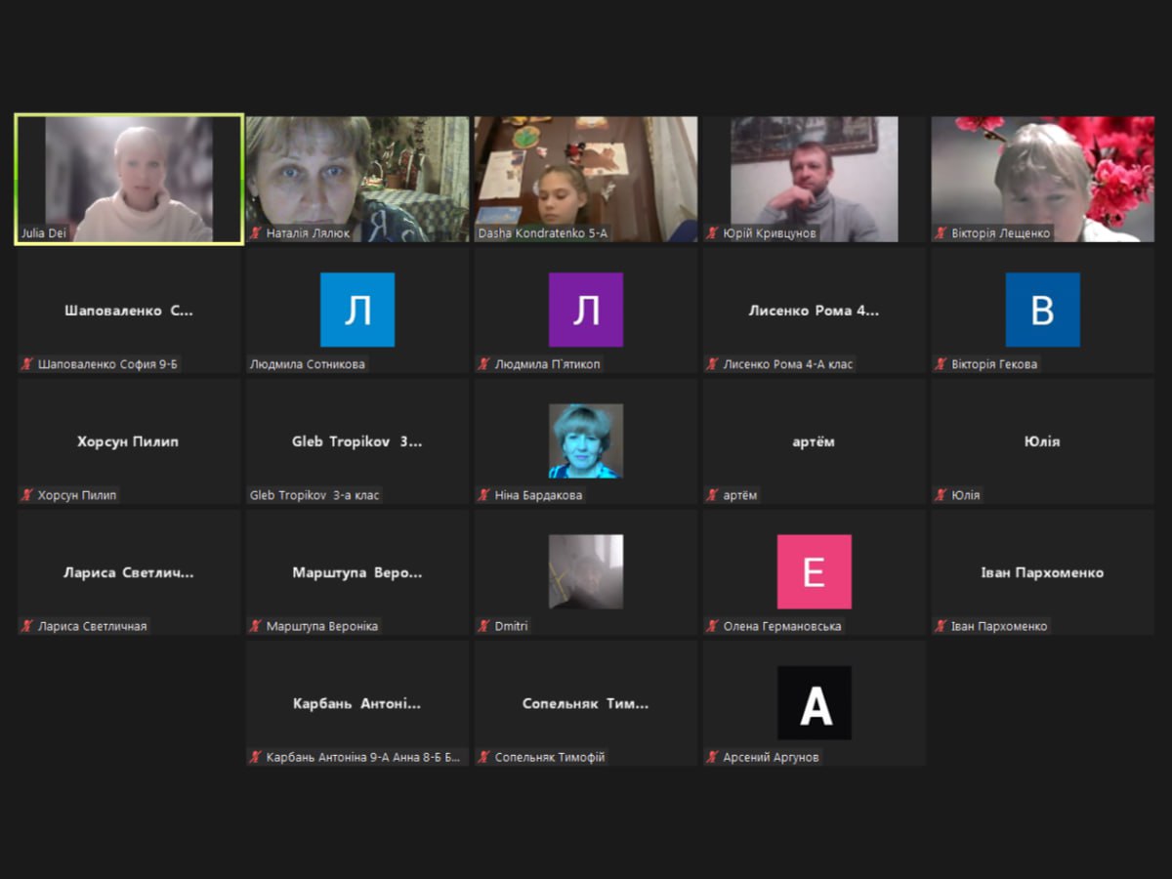The width and height of the screenshot is (1172, 879).
Task: Click the Карбань Антоніна participant tile
Action: click(x=357, y=703)
